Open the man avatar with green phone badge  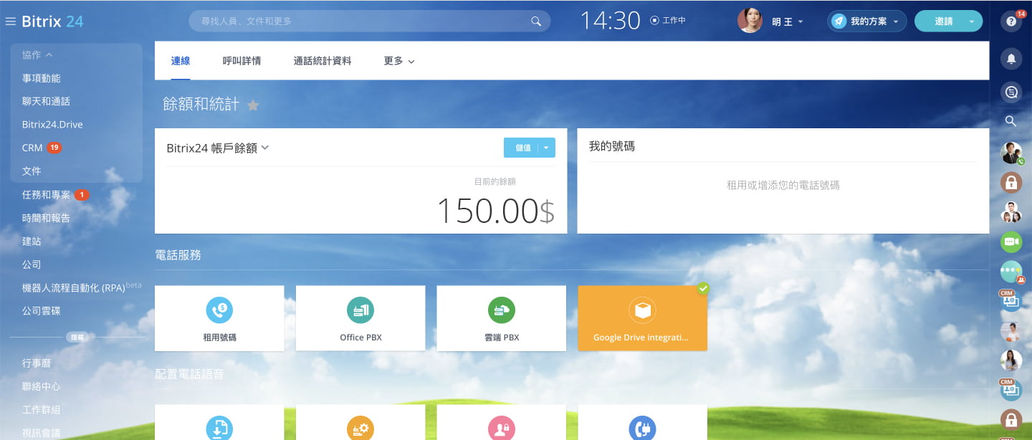tap(1011, 153)
